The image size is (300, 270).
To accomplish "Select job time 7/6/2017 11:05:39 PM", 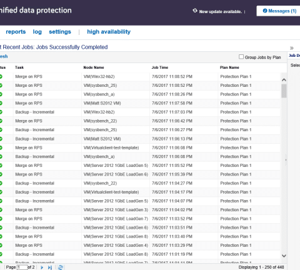I will (172, 174).
